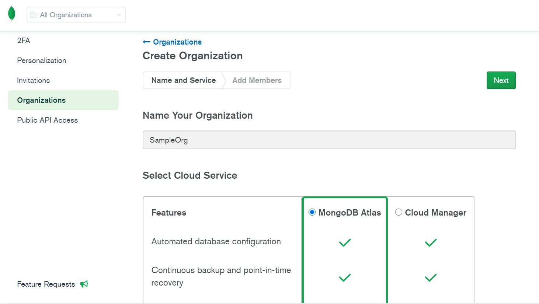Click the Atlas checkmark for continuous backup

tap(345, 277)
